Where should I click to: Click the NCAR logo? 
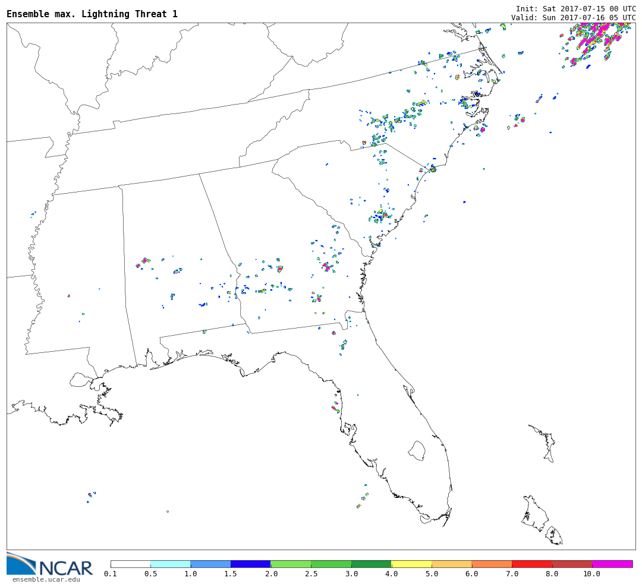50,564
